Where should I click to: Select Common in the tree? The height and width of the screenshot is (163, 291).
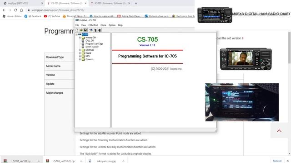coord(89,59)
